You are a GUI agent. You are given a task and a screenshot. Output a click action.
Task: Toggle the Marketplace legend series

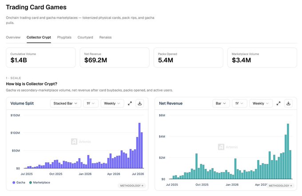click(x=40, y=182)
